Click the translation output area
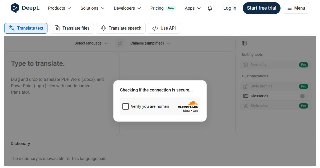This screenshot has height=168, width=320. (x=178, y=94)
